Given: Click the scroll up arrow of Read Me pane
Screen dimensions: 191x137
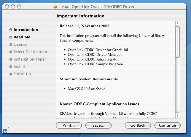Looking at the screenshot, I should pyautogui.click(x=177, y=23).
